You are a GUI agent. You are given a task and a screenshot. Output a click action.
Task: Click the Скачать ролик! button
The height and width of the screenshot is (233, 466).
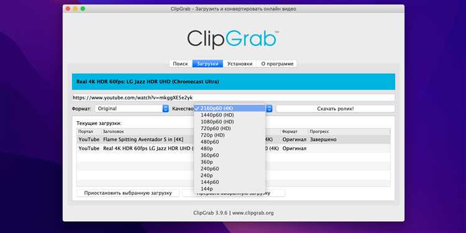(x=336, y=109)
